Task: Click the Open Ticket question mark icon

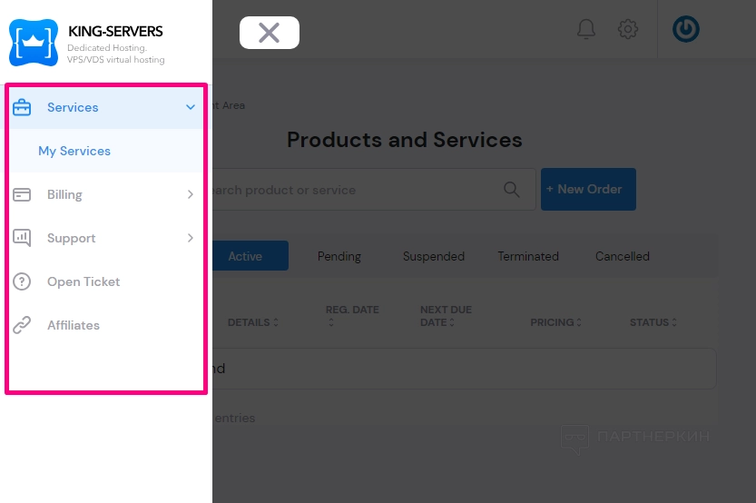Action: click(22, 281)
